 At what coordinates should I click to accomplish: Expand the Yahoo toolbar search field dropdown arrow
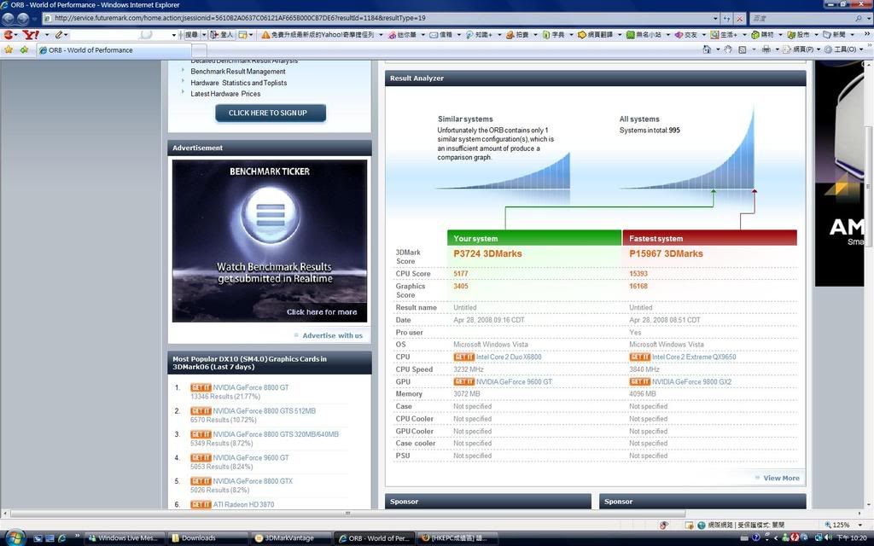(173, 34)
